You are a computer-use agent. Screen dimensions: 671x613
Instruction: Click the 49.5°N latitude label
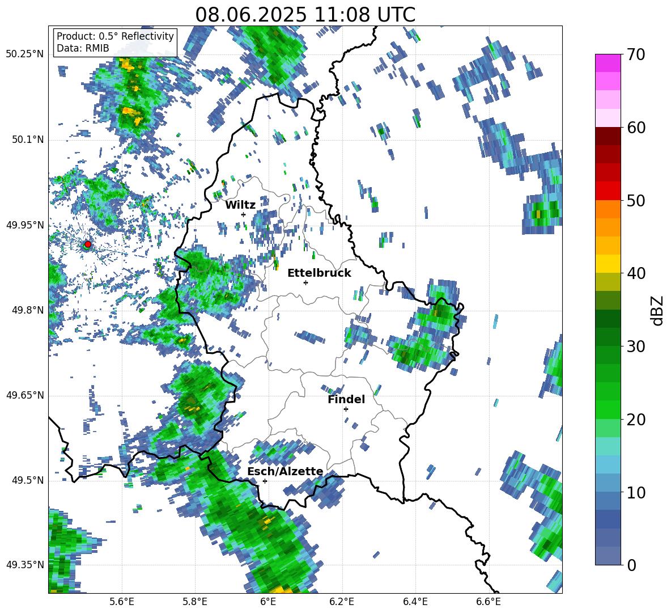click(x=27, y=480)
